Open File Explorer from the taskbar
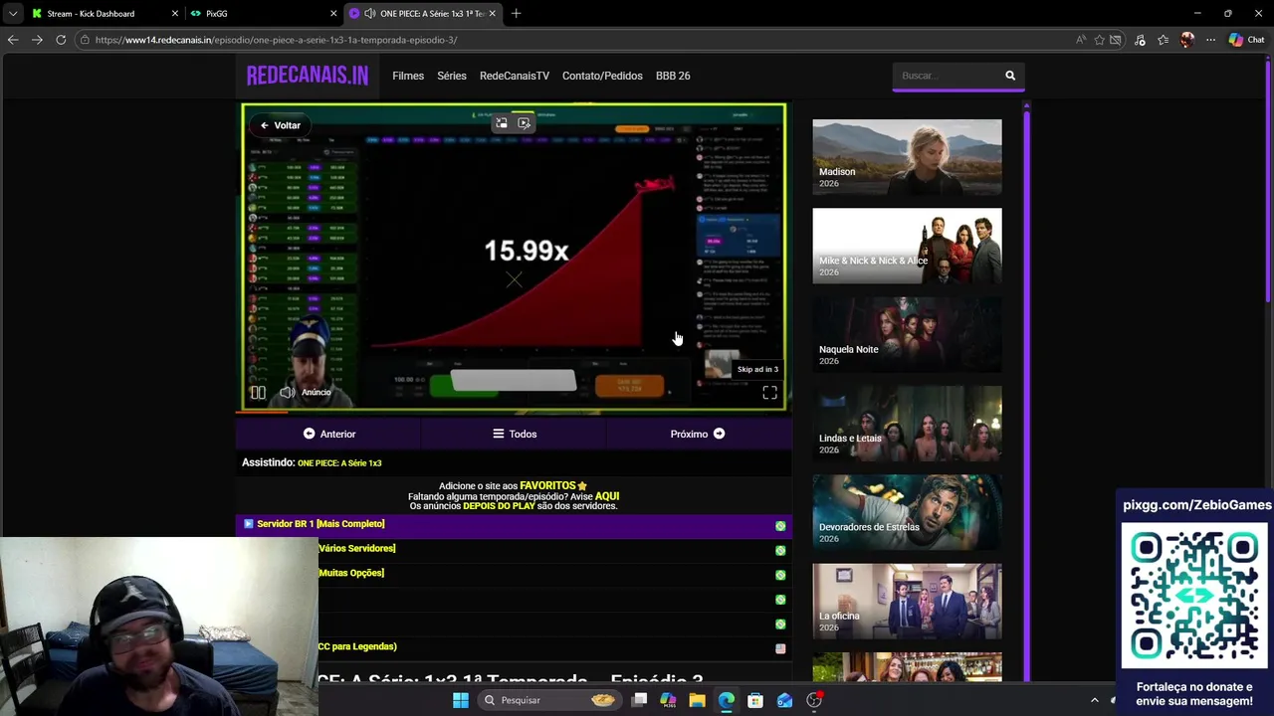 pyautogui.click(x=697, y=700)
